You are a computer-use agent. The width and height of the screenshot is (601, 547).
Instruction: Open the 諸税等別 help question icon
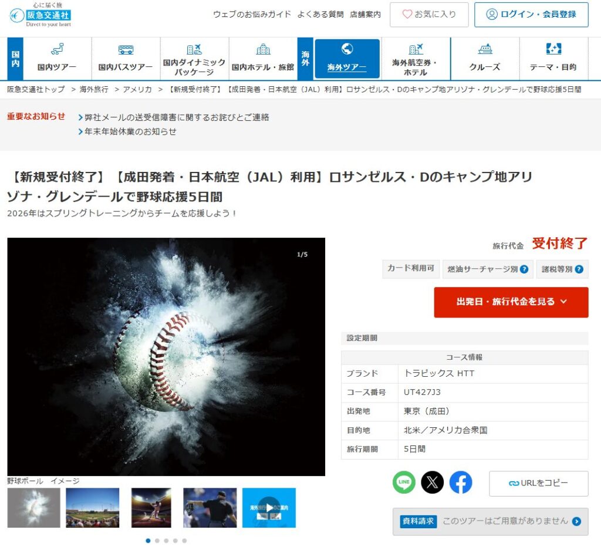(579, 269)
